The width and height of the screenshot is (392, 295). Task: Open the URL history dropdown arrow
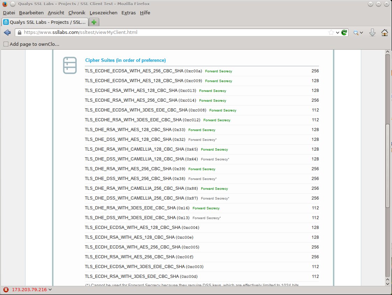[337, 33]
